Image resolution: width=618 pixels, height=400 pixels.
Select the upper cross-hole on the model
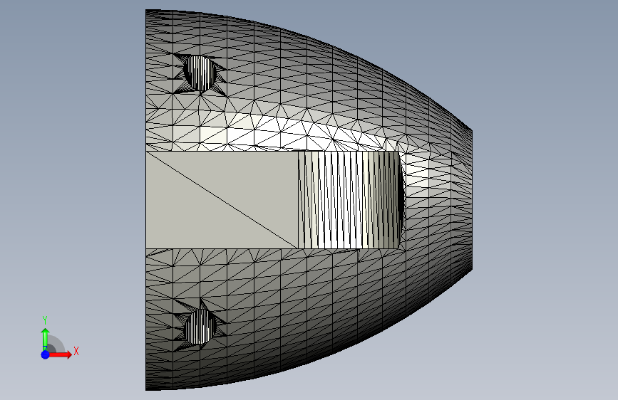(x=200, y=73)
